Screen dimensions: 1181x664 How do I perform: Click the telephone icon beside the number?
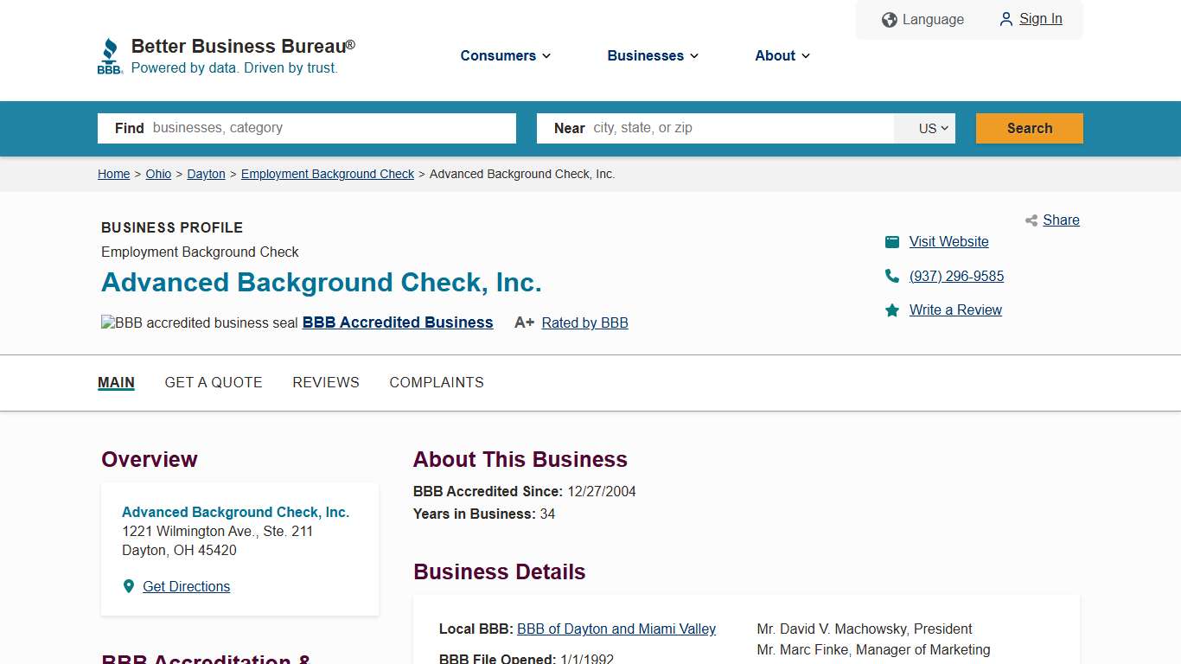pyautogui.click(x=891, y=276)
